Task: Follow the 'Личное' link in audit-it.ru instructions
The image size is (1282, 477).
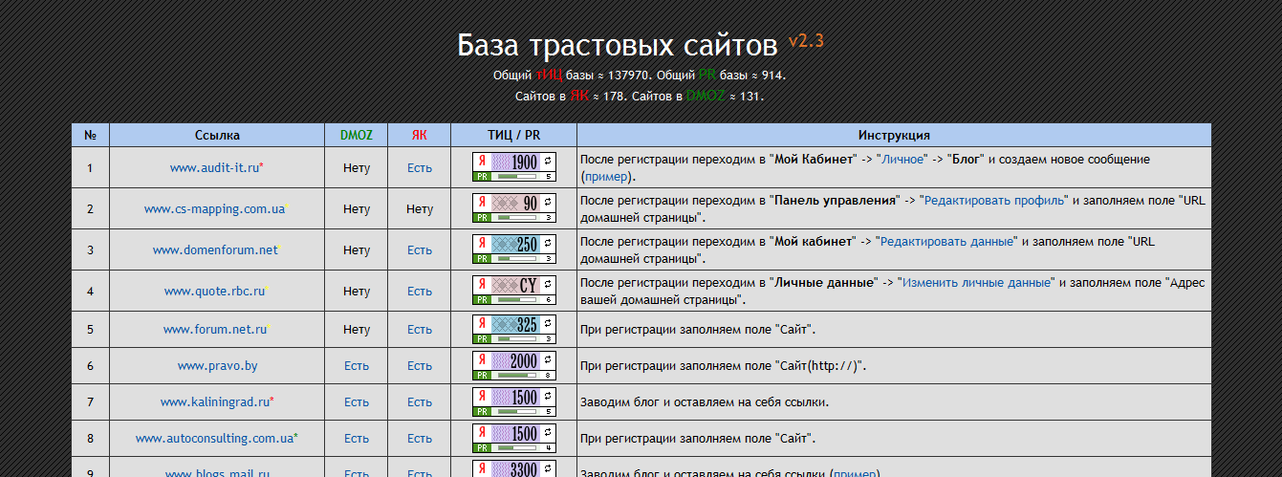Action: point(901,160)
